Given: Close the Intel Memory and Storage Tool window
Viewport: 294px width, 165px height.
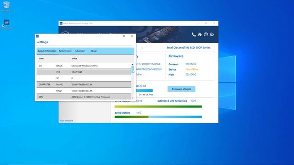Looking at the screenshot, I should pos(215,23).
